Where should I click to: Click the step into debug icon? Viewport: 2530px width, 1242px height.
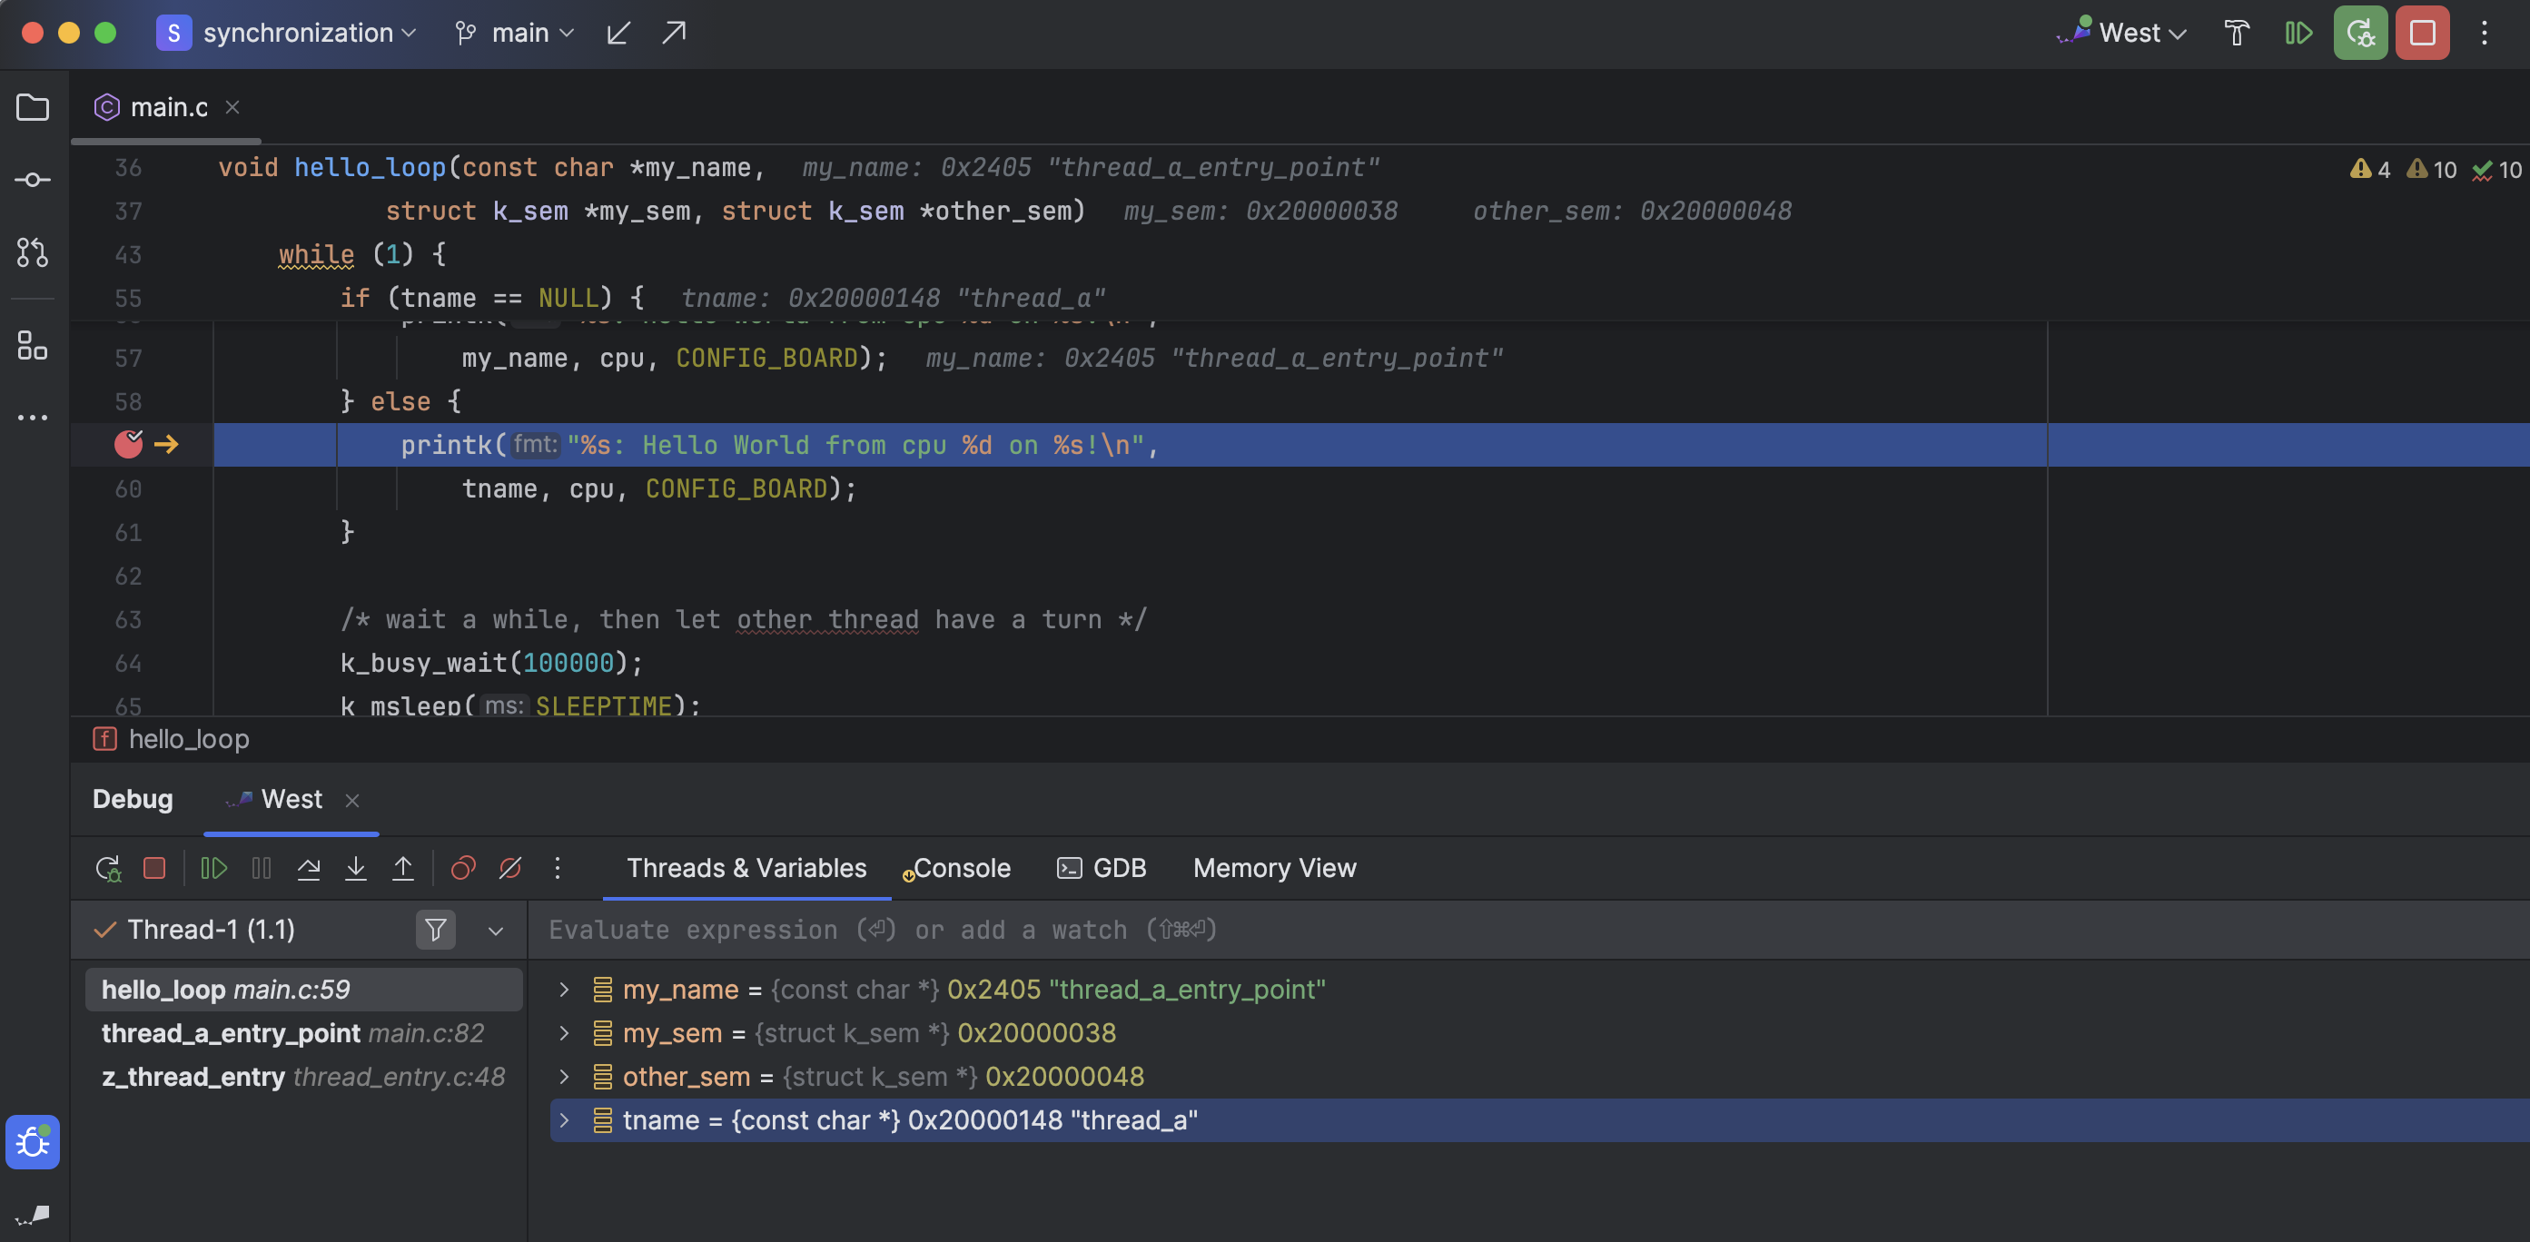[357, 868]
